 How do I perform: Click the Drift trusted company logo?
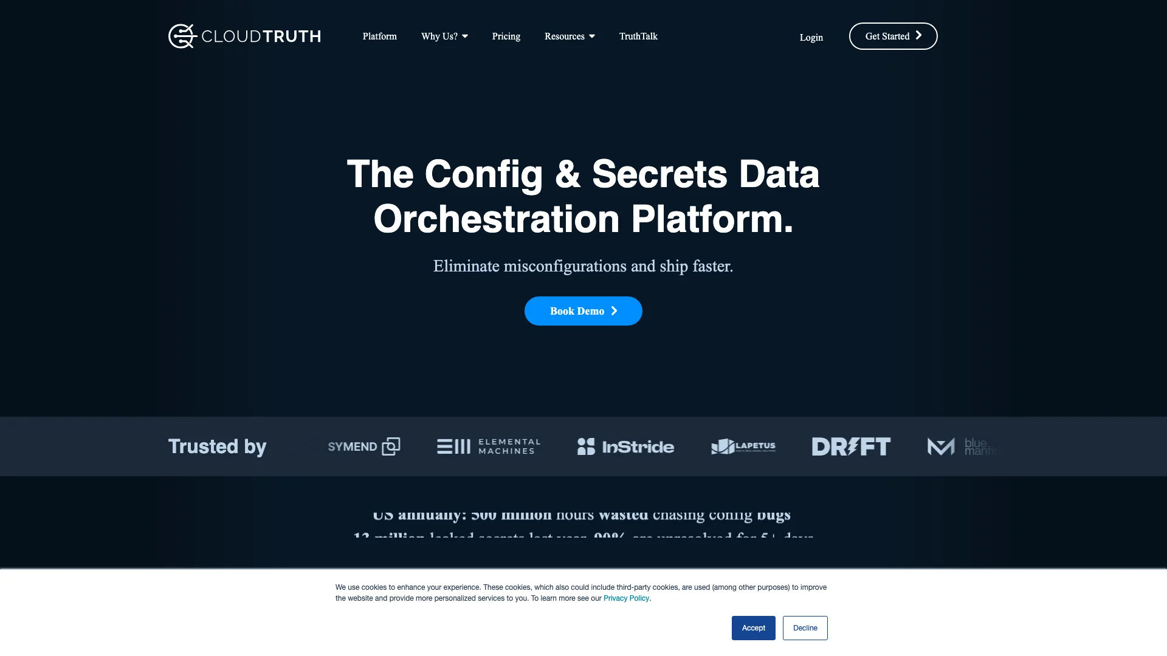(851, 446)
